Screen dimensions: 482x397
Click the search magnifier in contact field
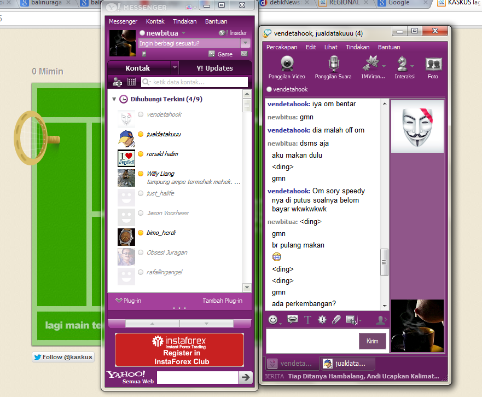(146, 82)
